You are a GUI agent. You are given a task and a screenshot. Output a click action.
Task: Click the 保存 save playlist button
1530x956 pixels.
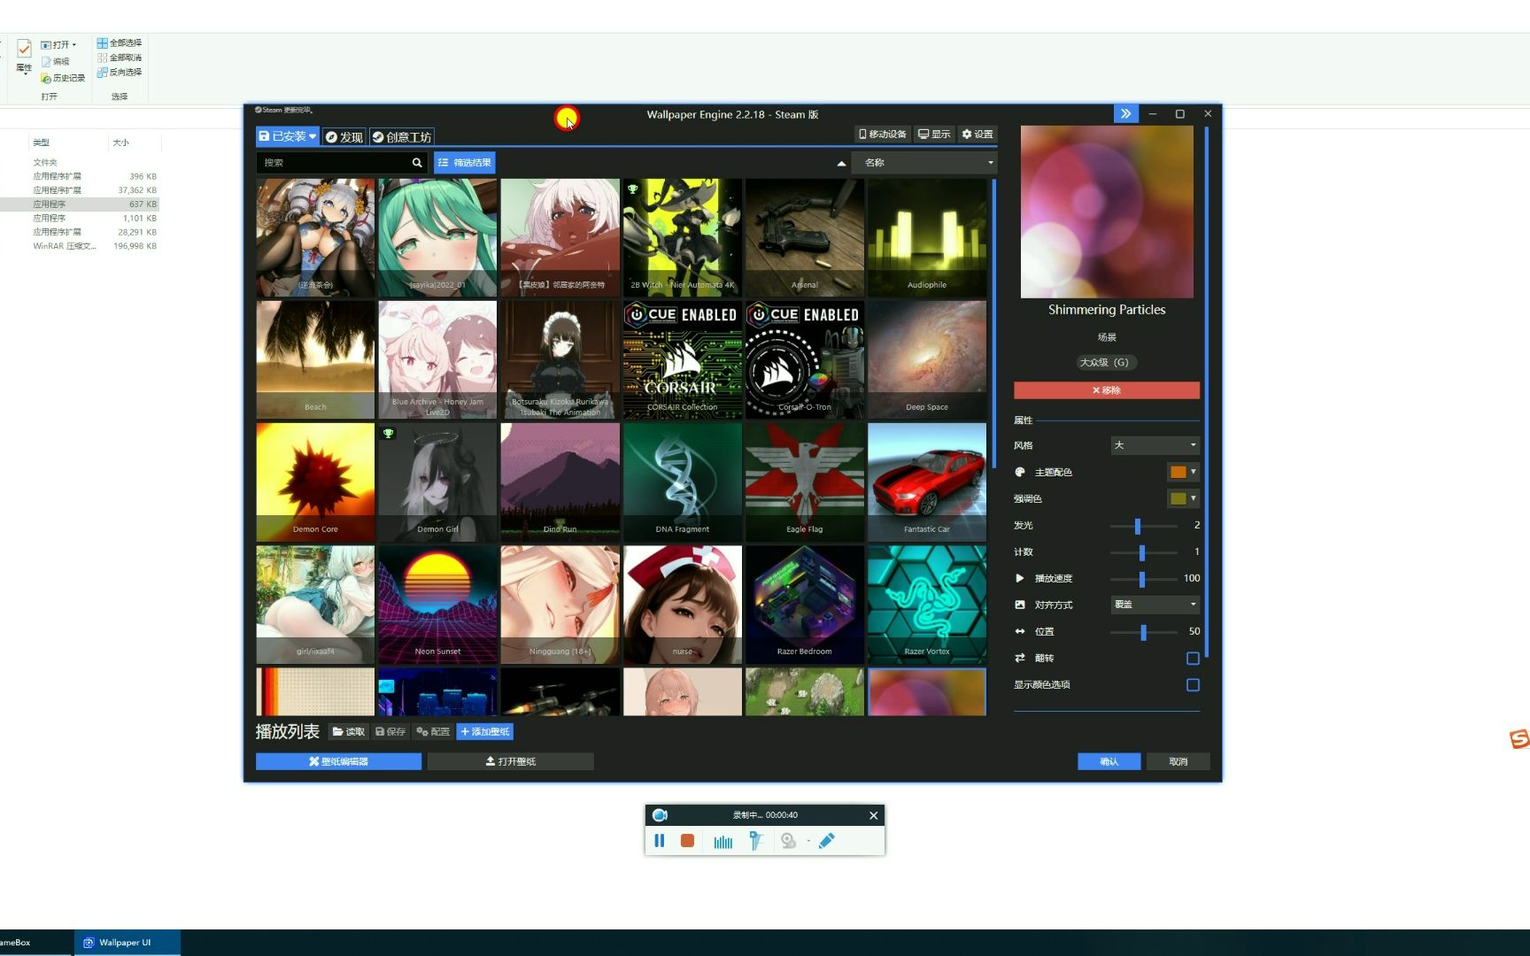[390, 732]
